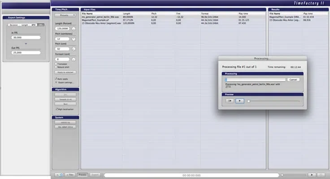Click the round button next to Pitch semitones
The height and width of the screenshot is (179, 330).
74,39
